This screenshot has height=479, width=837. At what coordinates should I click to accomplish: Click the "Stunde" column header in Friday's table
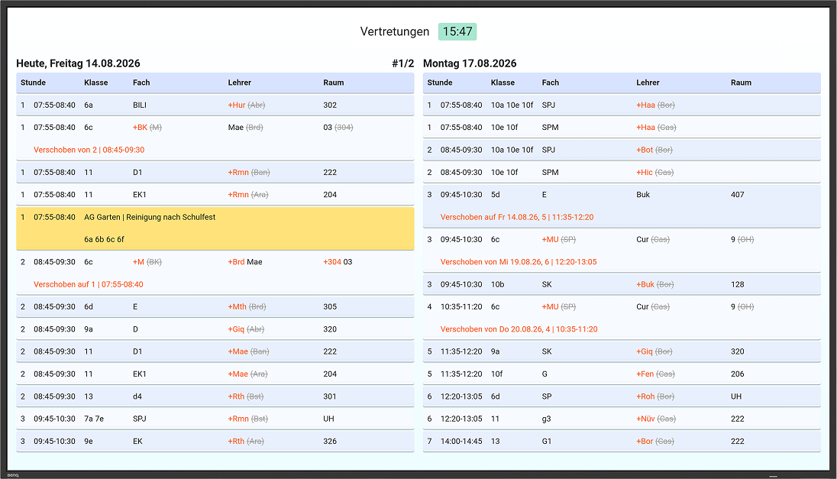coord(33,83)
